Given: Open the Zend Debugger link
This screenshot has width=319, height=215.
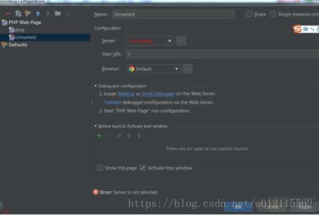Looking at the screenshot, I should tap(158, 94).
